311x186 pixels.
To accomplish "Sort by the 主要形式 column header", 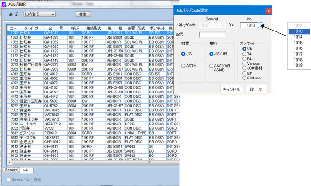I will coord(136,28).
